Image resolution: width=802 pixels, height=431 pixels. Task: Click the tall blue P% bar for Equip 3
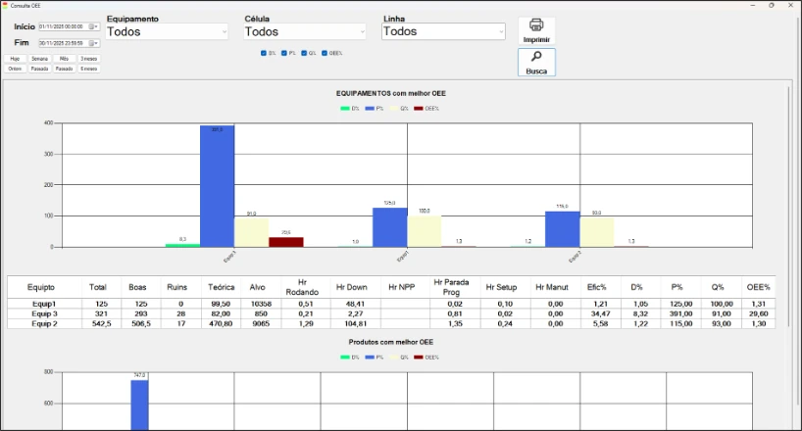(x=217, y=186)
